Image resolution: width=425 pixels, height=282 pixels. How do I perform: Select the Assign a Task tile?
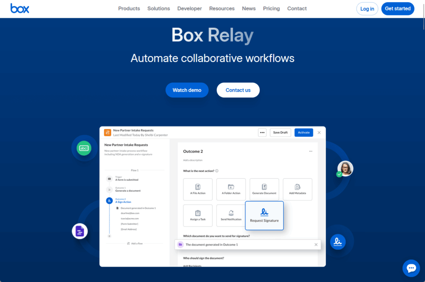click(x=198, y=216)
